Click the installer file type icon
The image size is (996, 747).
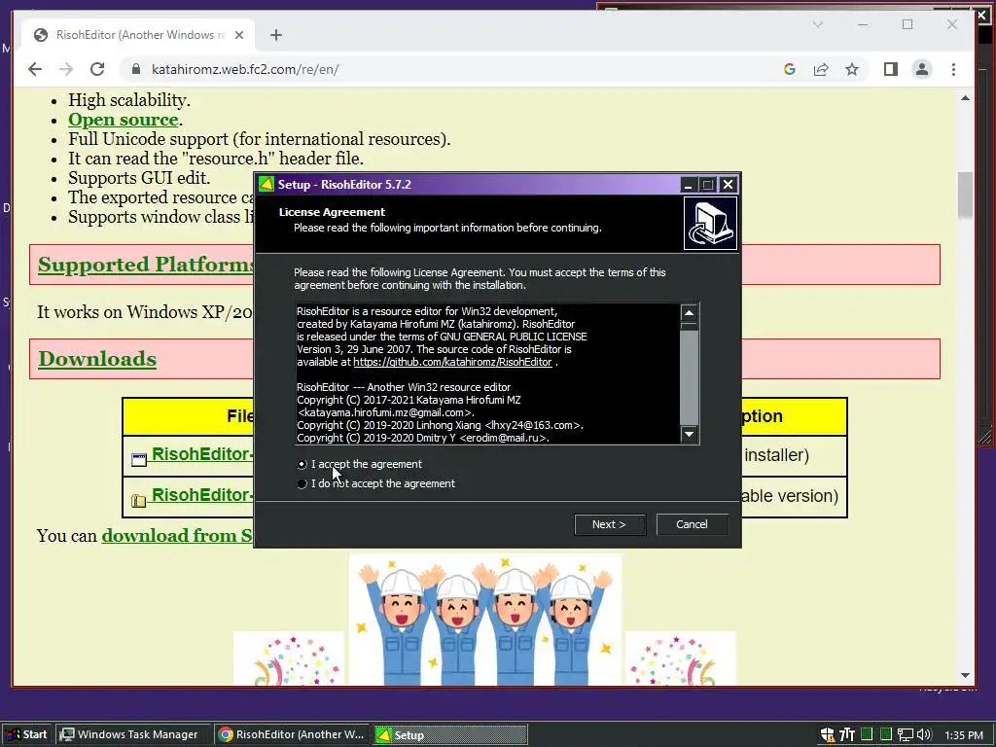[x=138, y=460]
